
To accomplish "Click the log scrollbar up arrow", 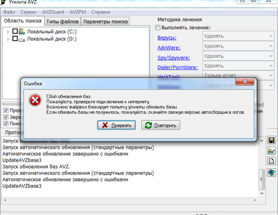I will click(262, 141).
